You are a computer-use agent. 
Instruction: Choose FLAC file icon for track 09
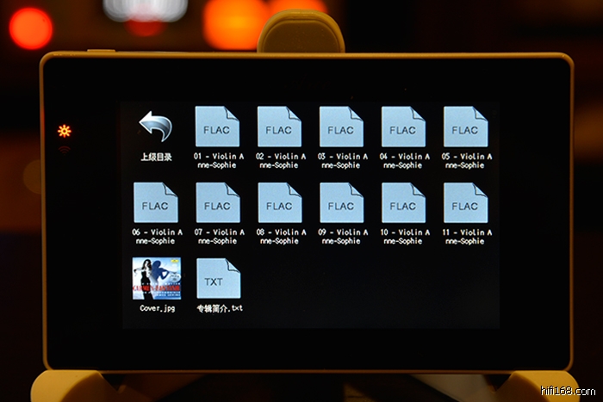coord(341,203)
